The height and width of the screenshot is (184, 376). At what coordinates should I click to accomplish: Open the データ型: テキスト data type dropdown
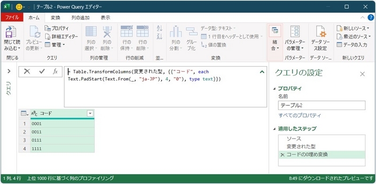click(x=219, y=28)
